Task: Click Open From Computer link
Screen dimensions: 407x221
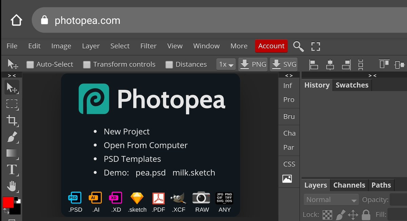Action: click(x=146, y=145)
